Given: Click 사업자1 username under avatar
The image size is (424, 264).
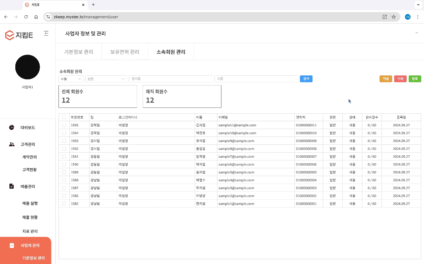Looking at the screenshot, I should [x=27, y=87].
